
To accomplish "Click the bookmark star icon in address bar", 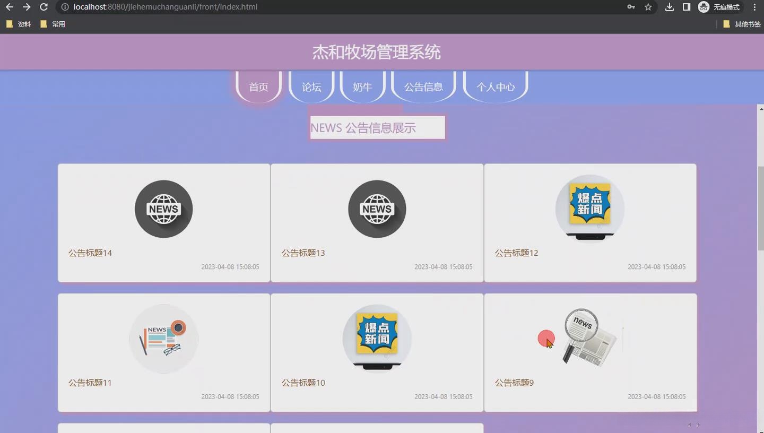I will (648, 7).
